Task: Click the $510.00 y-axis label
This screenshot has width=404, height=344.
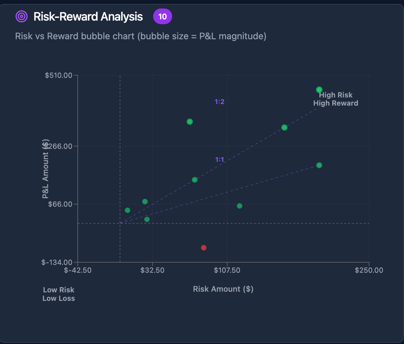Action: 59,76
